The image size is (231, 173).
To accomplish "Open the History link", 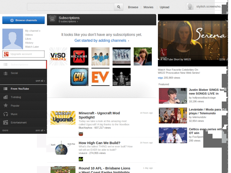I will (x=29, y=43).
